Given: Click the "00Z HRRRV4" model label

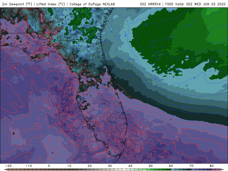Looking at the screenshot, I should click(150, 4).
